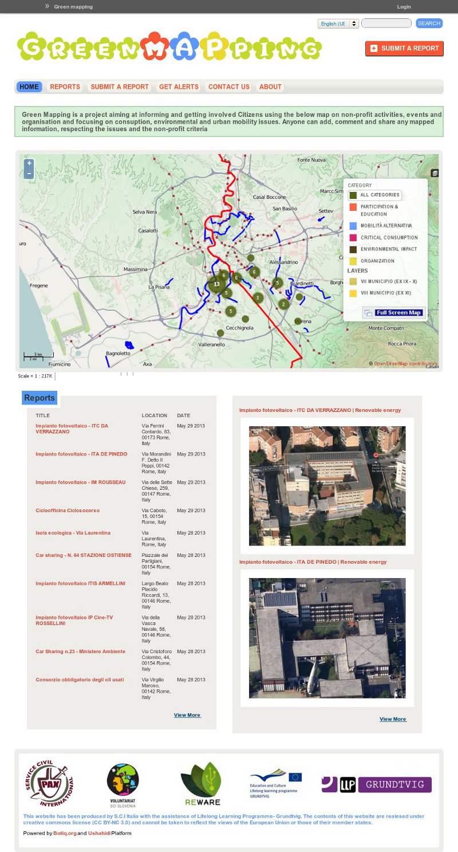This screenshot has width=458, height=852.
Task: Open SUBMIT A REPORT in navigation bar
Action: coord(120,87)
